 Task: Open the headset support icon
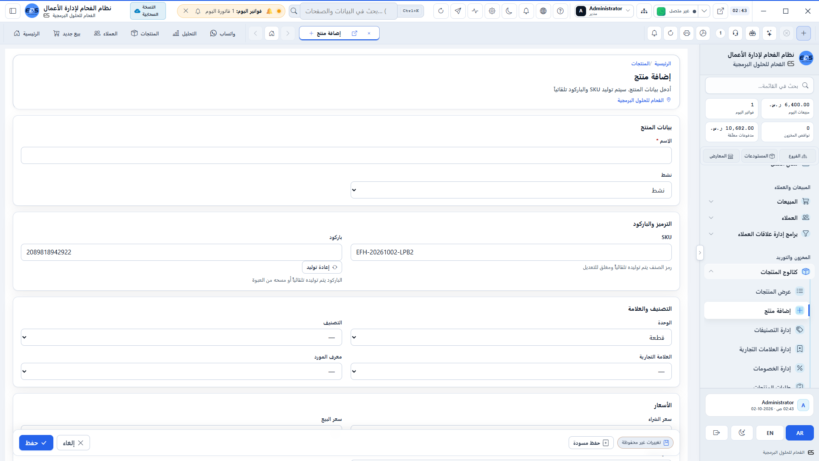click(x=736, y=33)
